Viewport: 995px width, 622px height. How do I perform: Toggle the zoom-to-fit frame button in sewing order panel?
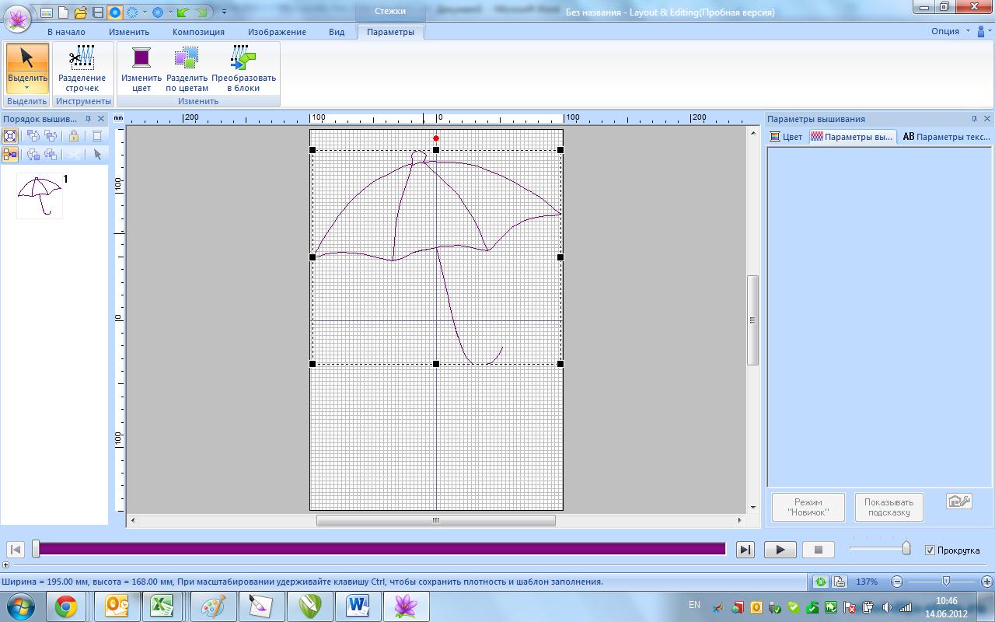pos(10,136)
